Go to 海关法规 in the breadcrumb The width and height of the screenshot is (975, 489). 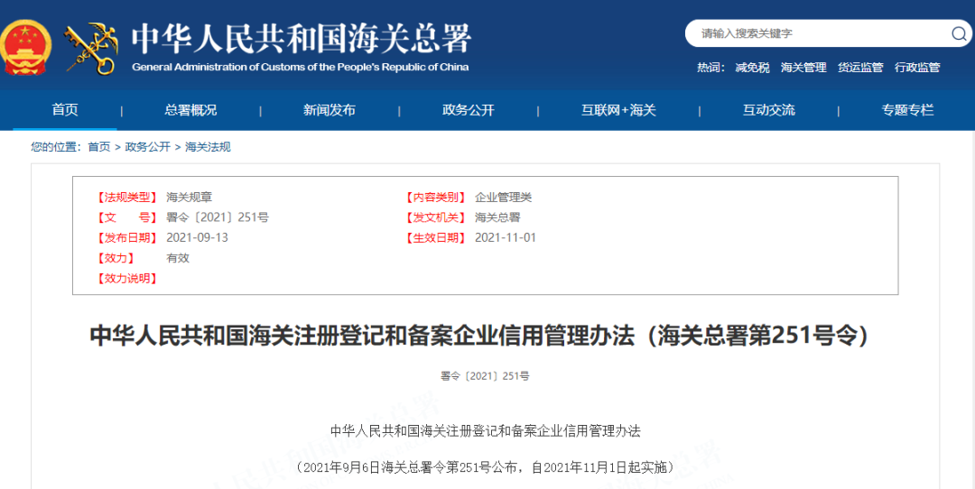[208, 147]
